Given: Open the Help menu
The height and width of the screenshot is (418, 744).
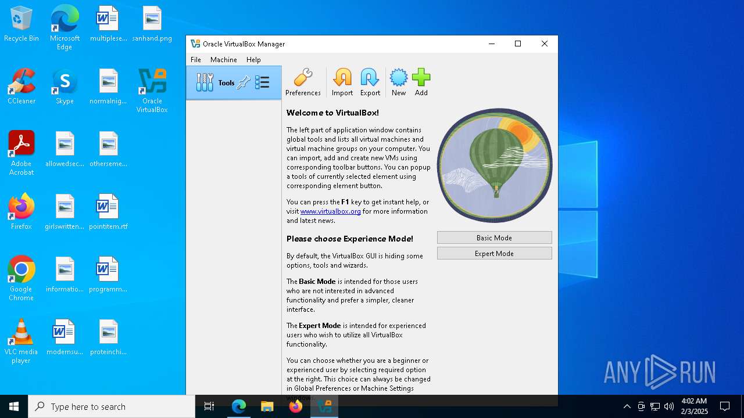Looking at the screenshot, I should click(253, 60).
